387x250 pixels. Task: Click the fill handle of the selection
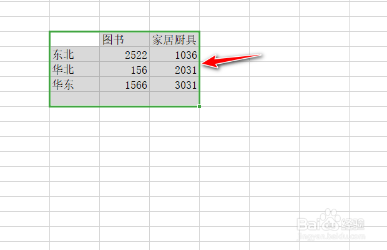[x=199, y=106]
